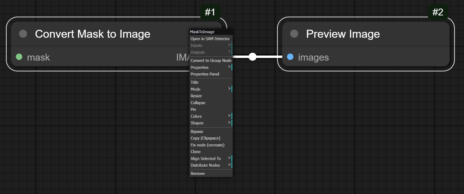Expand the Mode submenu
Viewport: 464px width, 194px height.
coord(211,89)
